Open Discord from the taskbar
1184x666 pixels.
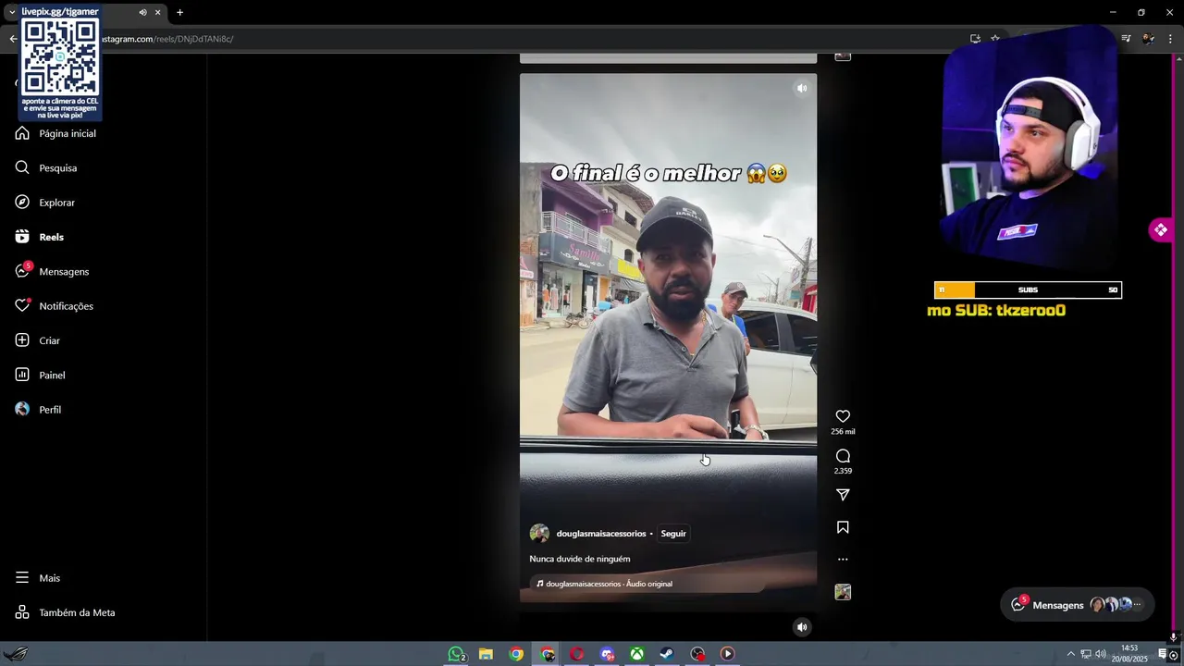(x=607, y=654)
